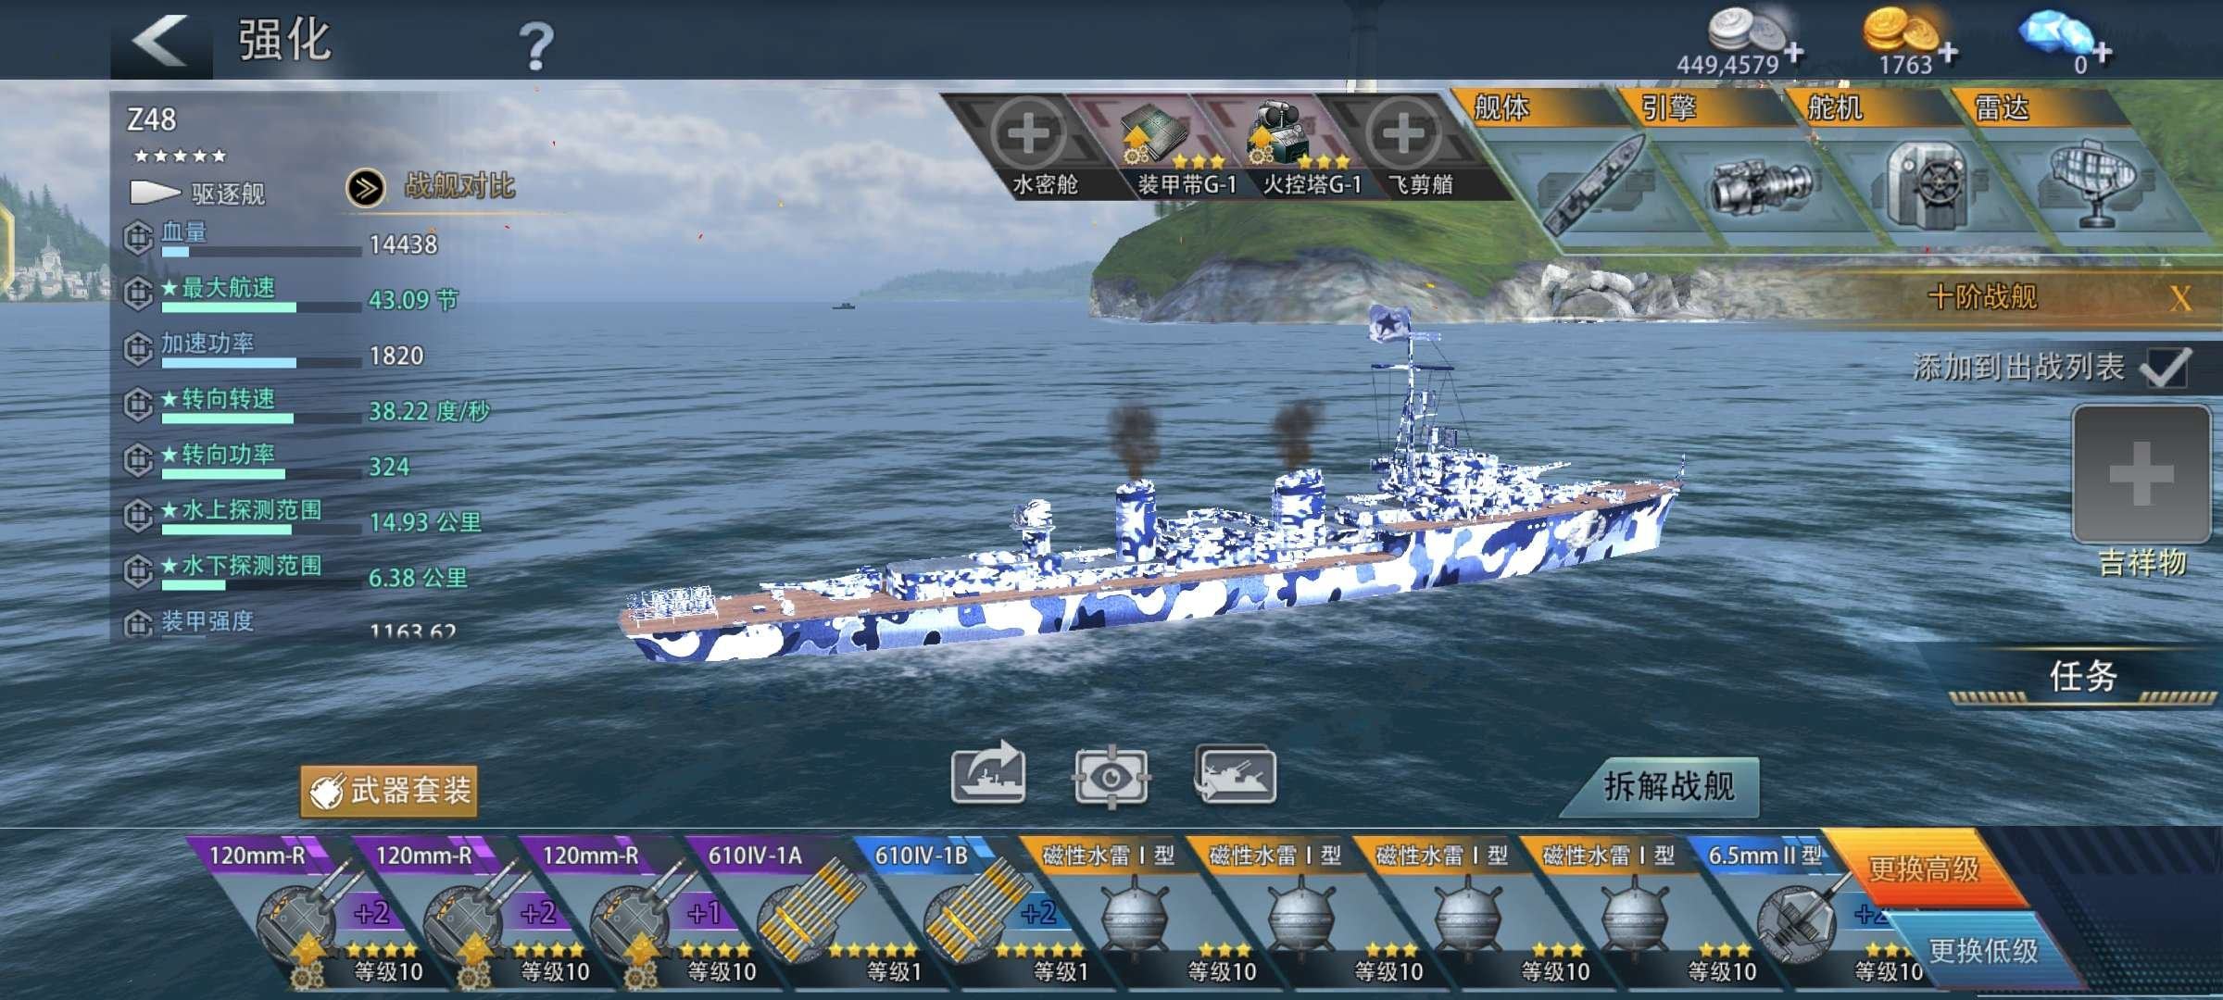
Task: Add an item to the 水密舱 slot
Action: click(1028, 137)
